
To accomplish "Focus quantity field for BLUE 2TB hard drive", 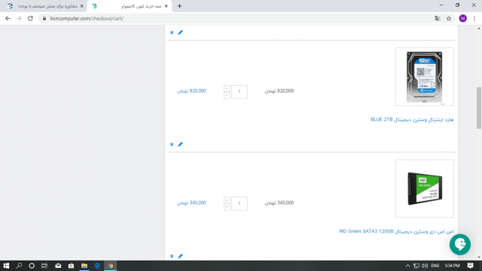I will tap(239, 92).
